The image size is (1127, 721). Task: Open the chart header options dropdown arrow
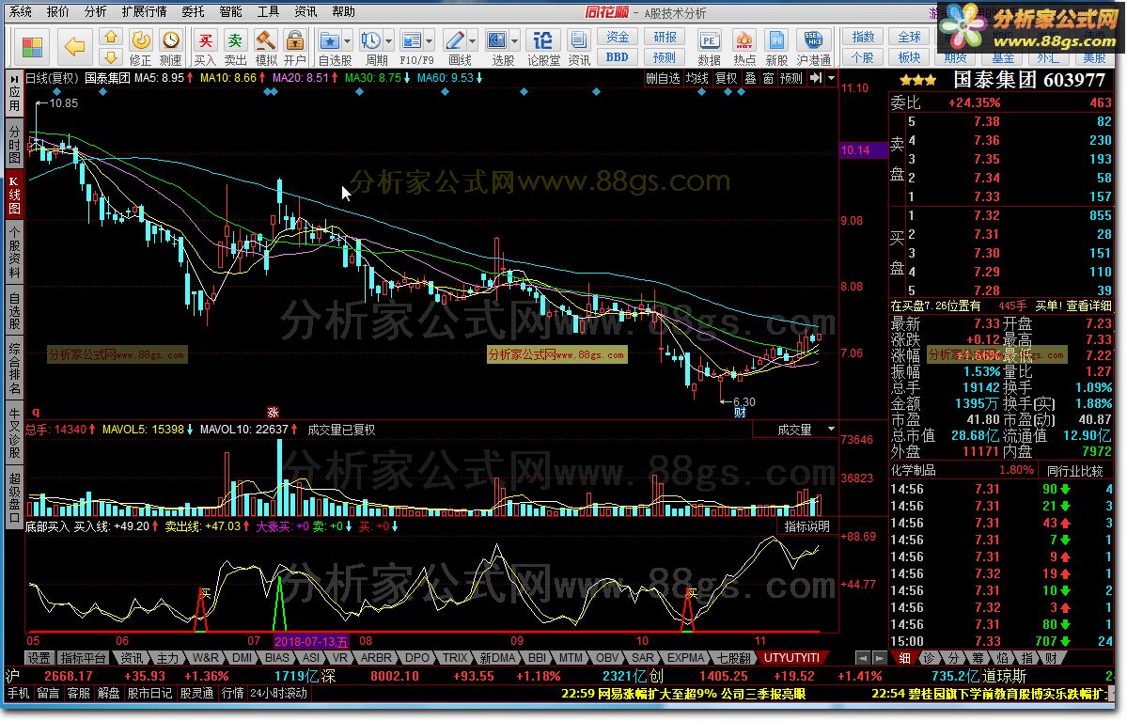click(832, 78)
